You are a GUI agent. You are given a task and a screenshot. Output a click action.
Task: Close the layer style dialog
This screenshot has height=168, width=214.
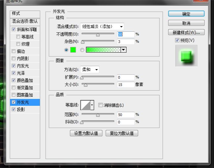201,1
